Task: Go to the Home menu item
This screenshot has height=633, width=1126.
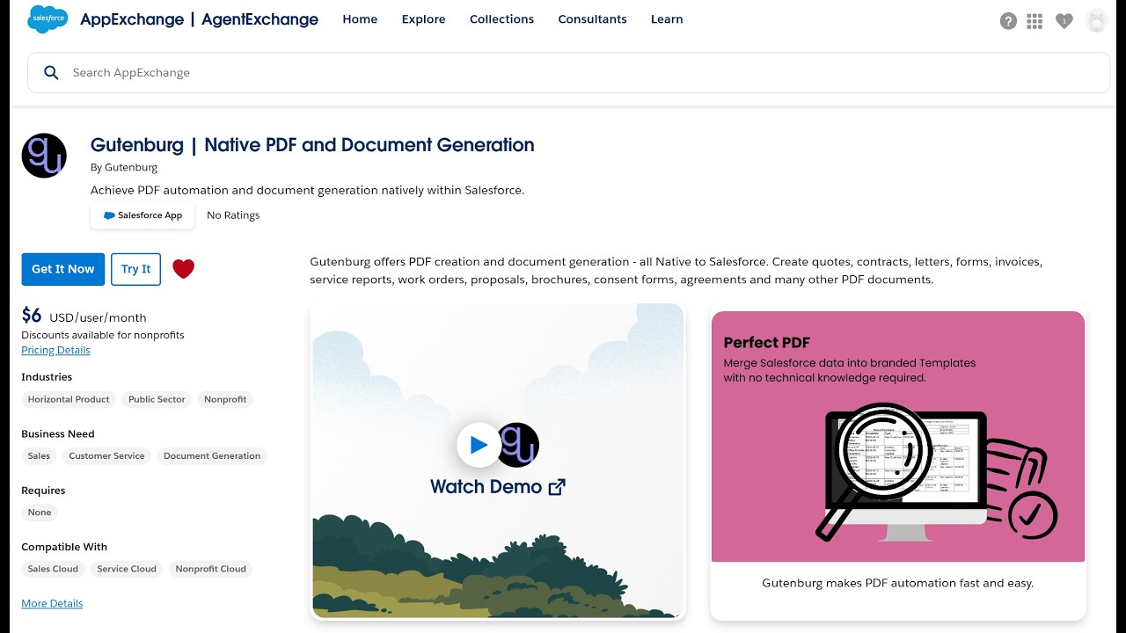Action: coord(360,19)
